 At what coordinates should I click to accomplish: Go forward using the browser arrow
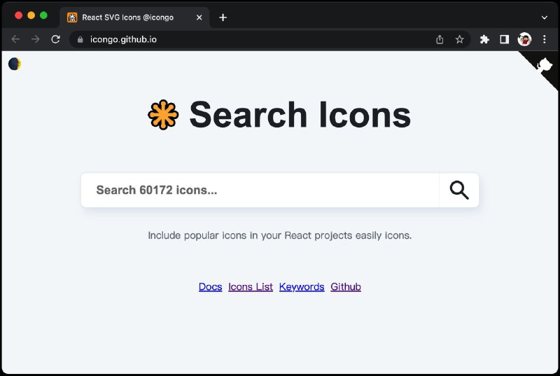click(x=36, y=39)
